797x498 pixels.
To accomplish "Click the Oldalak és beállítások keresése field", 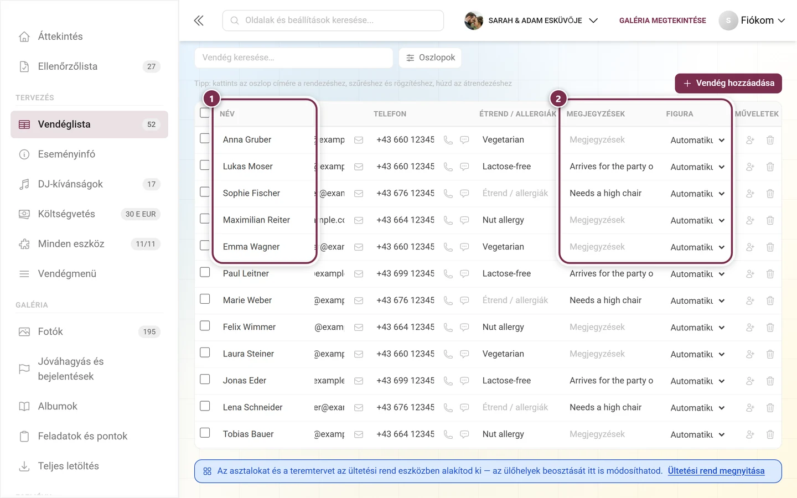I will click(333, 20).
